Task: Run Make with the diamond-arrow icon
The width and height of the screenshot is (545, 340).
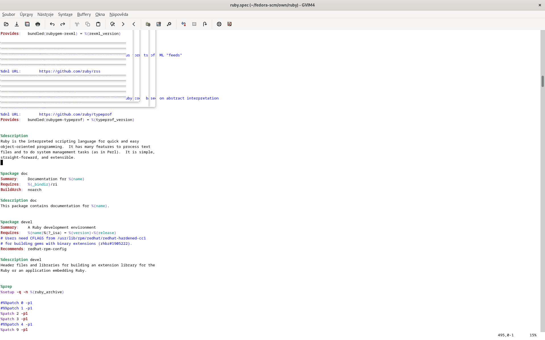Action: 184,24
